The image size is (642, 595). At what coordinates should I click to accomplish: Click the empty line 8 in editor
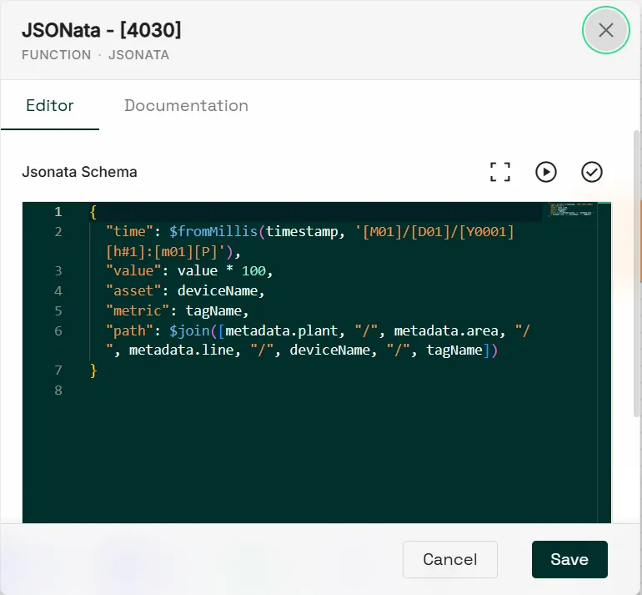pos(315,390)
